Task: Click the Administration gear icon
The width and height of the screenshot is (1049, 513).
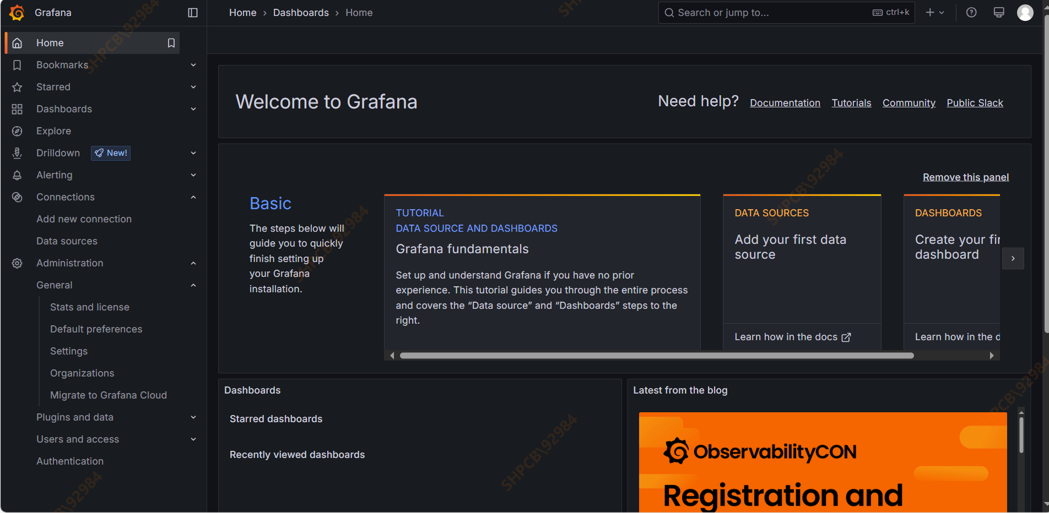Action: tap(17, 263)
